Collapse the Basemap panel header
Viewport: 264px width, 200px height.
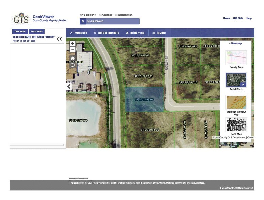click(235, 44)
